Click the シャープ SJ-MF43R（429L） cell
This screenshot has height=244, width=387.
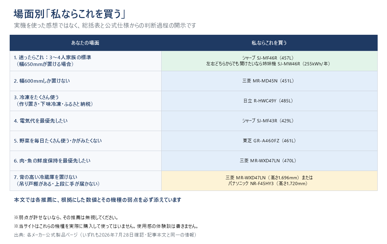coord(269,121)
